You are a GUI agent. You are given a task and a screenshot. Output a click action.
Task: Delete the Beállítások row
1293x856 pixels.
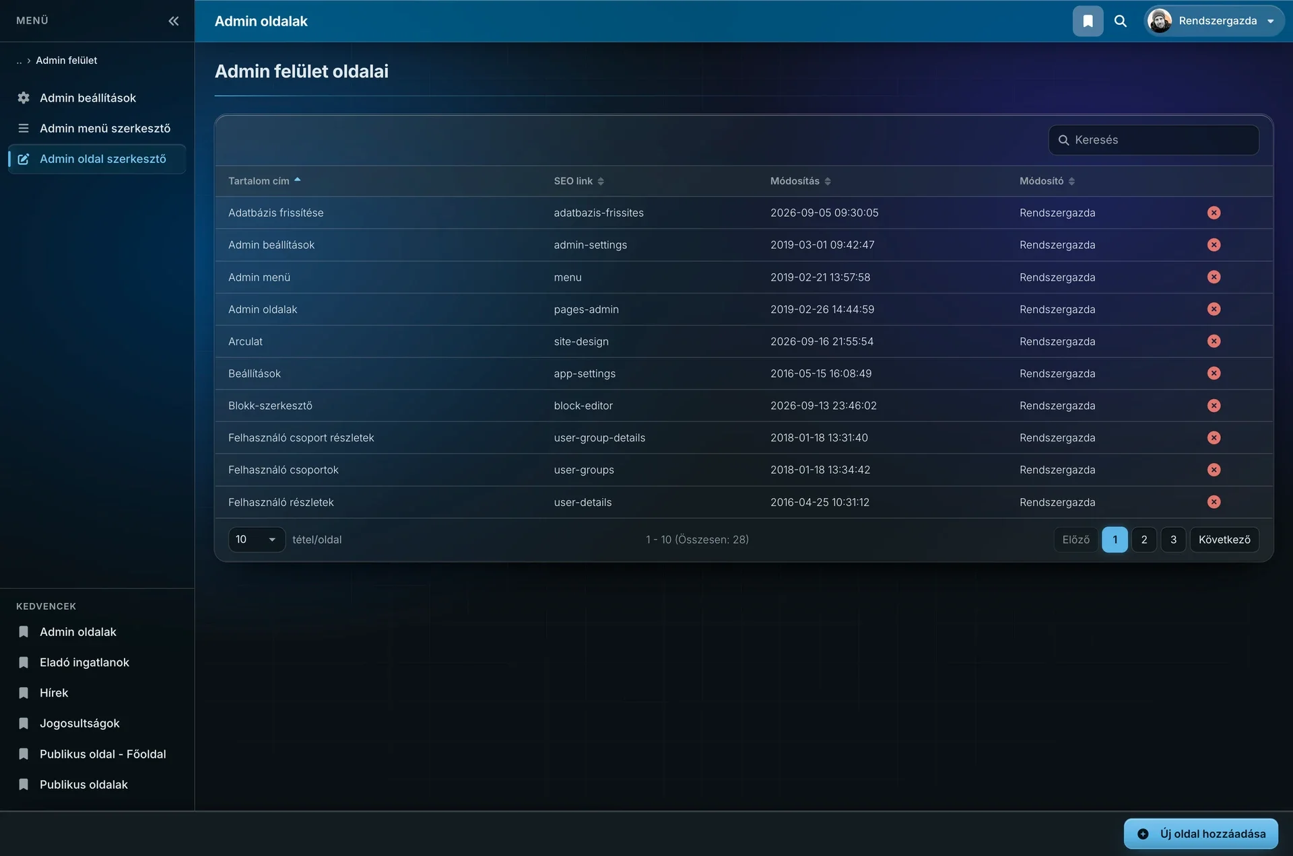click(1214, 373)
